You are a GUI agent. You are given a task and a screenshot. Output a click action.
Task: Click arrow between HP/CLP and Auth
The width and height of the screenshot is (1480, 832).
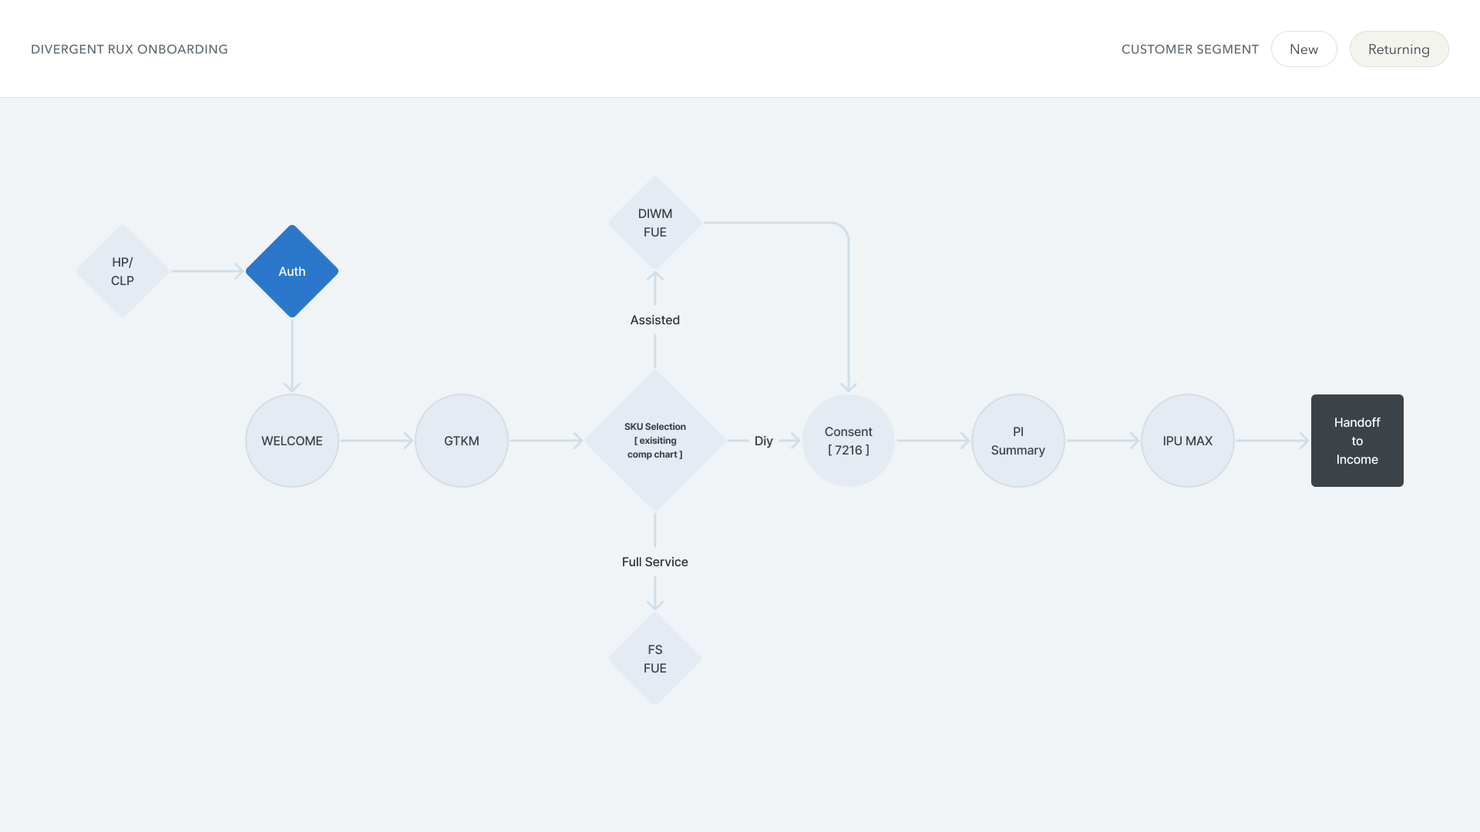[207, 271]
